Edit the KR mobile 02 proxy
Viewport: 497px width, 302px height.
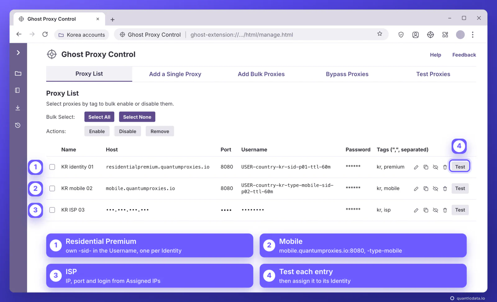pyautogui.click(x=416, y=189)
